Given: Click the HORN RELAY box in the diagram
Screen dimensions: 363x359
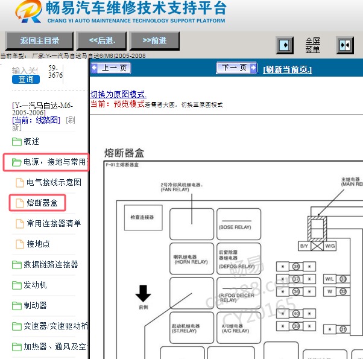Looking at the screenshot, I should [192, 259].
